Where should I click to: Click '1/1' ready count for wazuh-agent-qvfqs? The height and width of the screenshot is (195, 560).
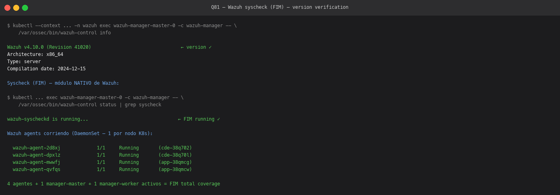pyautogui.click(x=101, y=169)
